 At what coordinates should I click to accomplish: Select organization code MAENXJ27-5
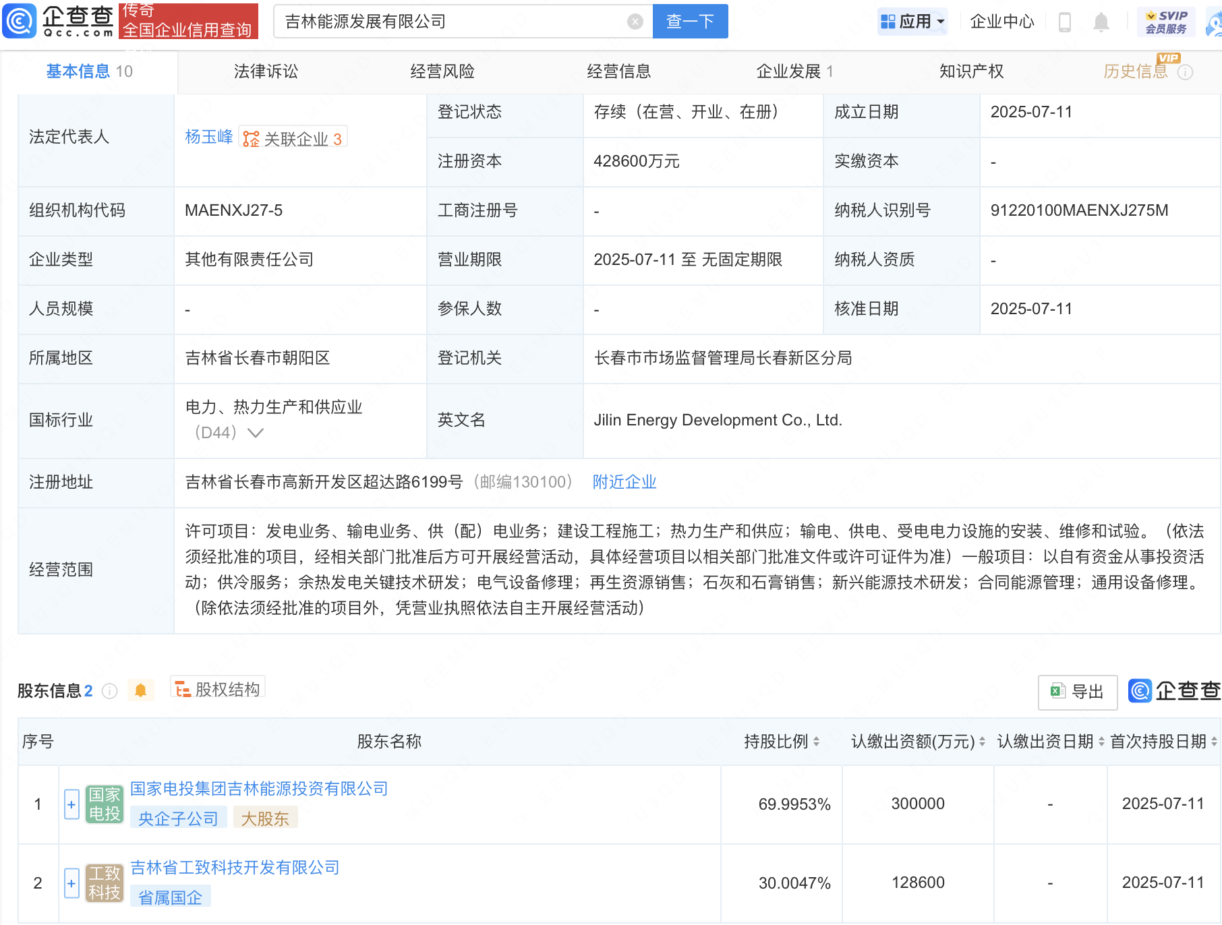click(x=233, y=210)
